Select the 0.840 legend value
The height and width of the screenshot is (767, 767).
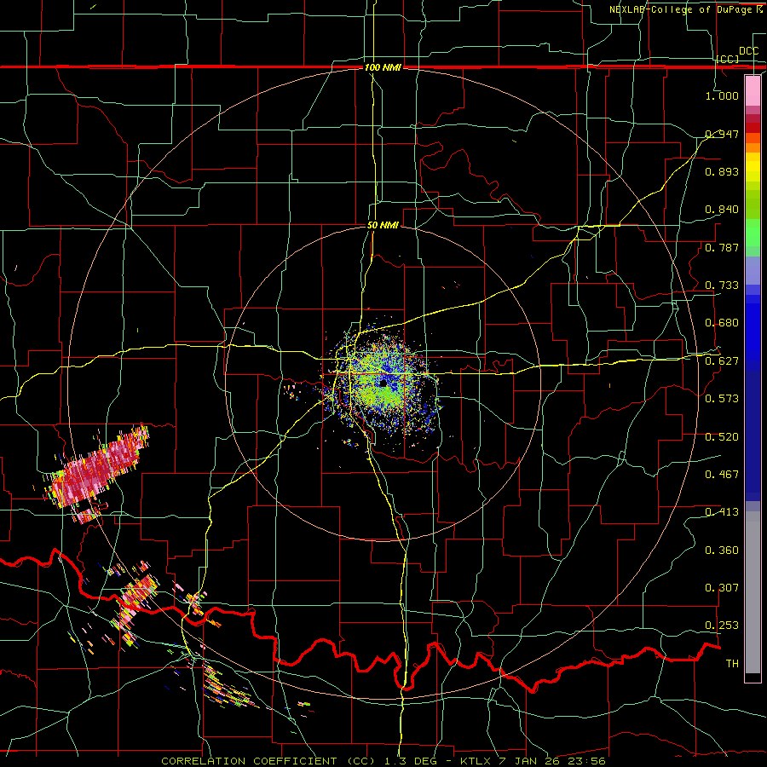pos(722,210)
